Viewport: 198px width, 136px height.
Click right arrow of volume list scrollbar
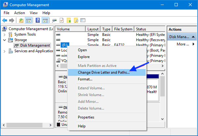tap(162, 66)
